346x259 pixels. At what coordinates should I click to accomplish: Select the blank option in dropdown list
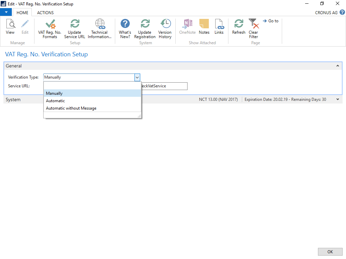click(x=92, y=86)
